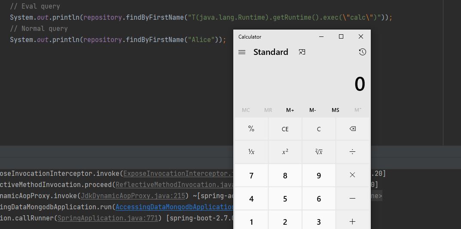Add to memory with M+ button
Screen dimensions: 461x229
tap(290, 110)
